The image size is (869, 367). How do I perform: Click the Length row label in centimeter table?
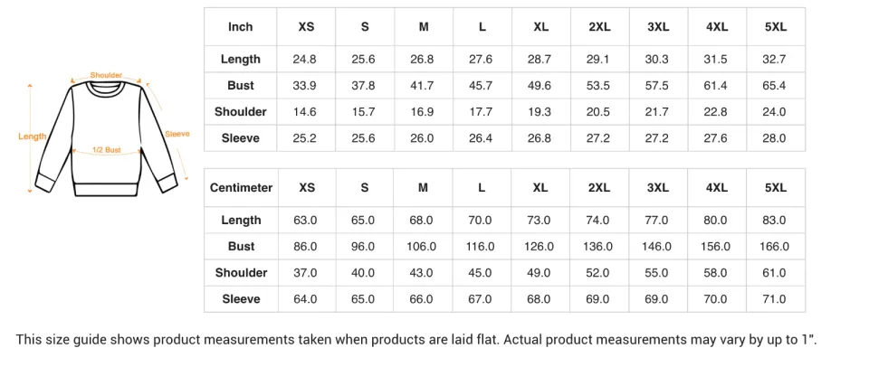click(241, 221)
